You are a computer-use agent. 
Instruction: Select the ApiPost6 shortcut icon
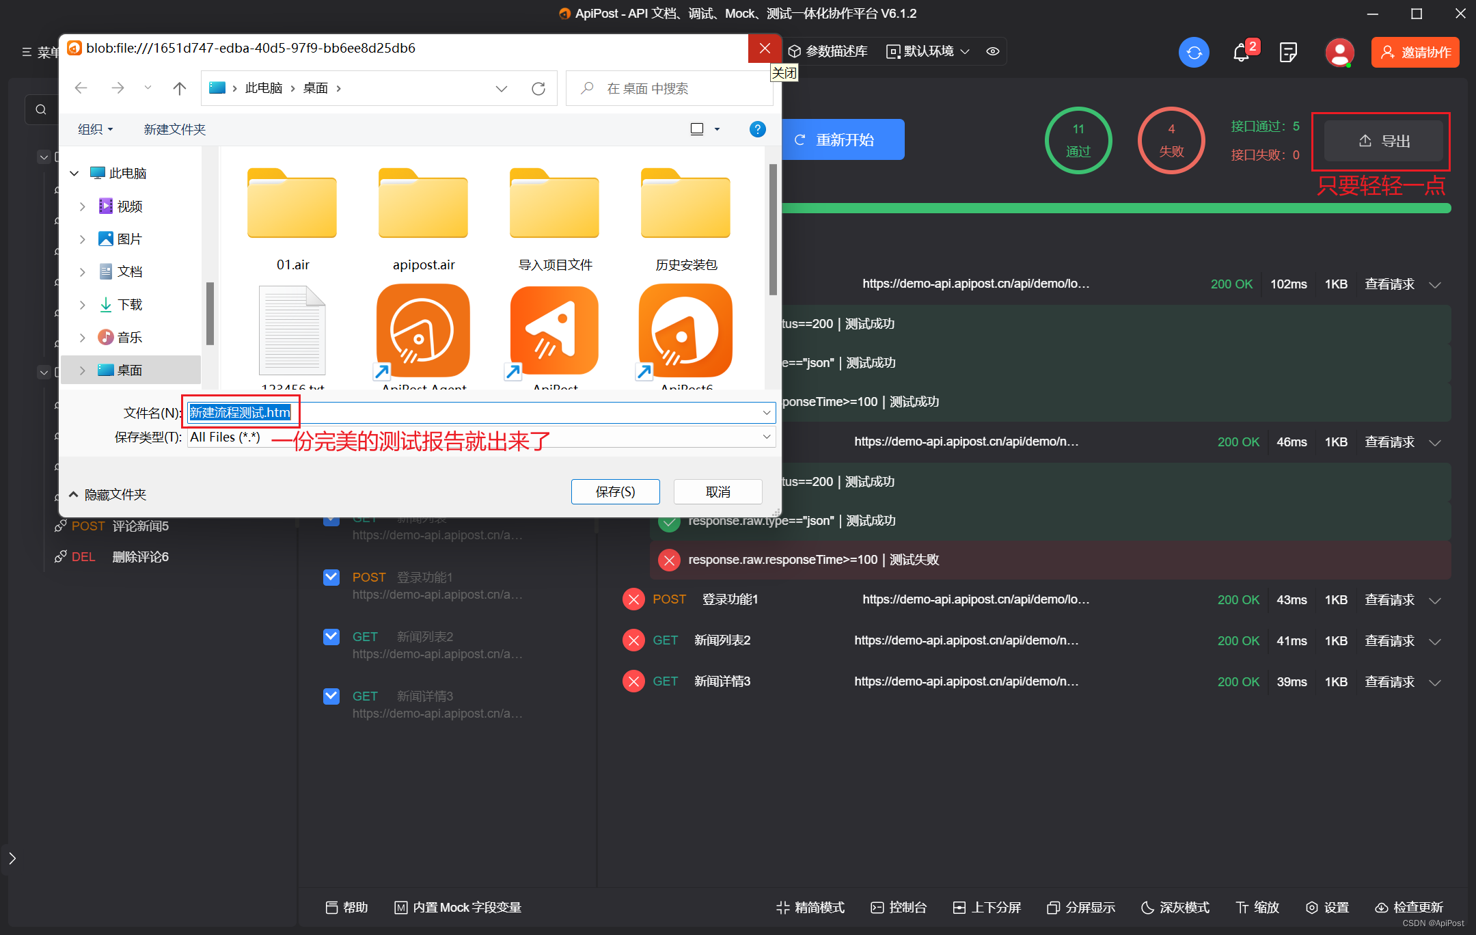(x=686, y=331)
